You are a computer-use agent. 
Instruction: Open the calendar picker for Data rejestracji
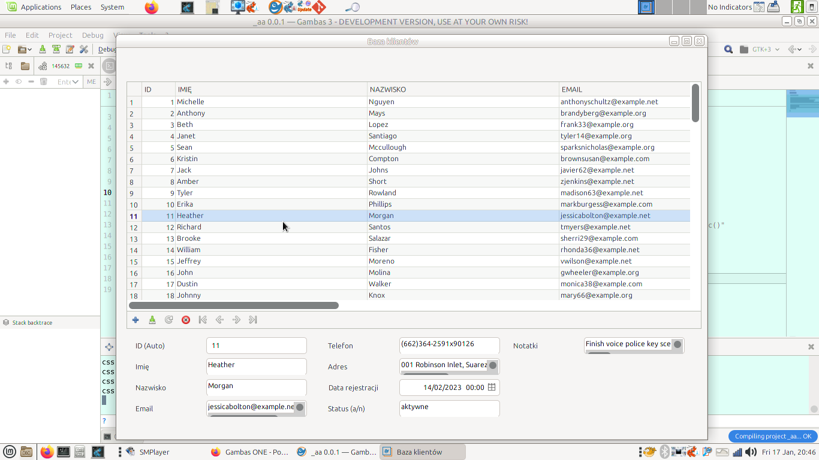pos(492,388)
